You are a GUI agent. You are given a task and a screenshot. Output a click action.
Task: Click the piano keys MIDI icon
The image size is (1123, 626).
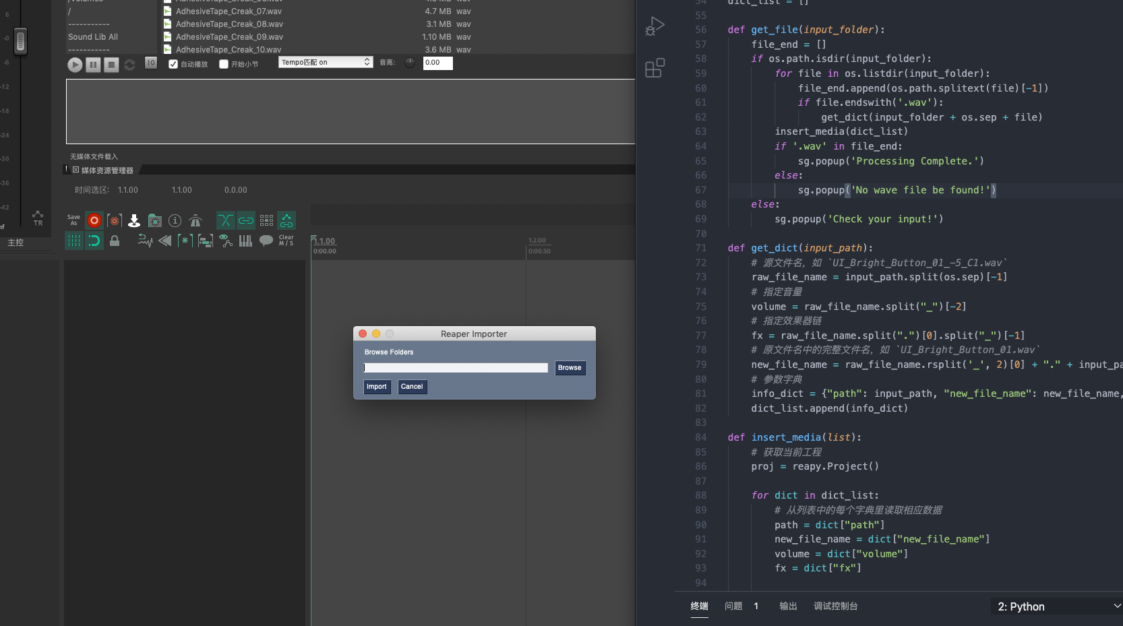245,241
